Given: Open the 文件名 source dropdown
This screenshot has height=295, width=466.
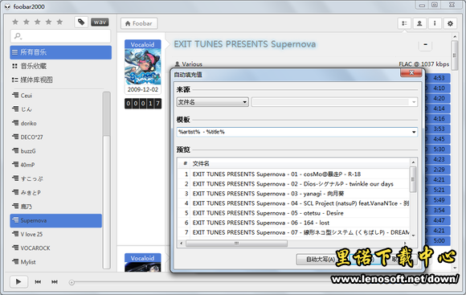Looking at the screenshot, I should 212,102.
